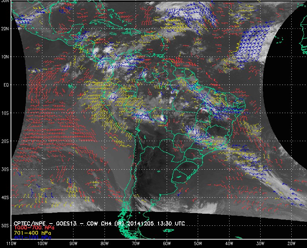Click the CPTEC/INPE GOES13 caption text
Viewport: 307px width, 248px height.
pos(99,223)
